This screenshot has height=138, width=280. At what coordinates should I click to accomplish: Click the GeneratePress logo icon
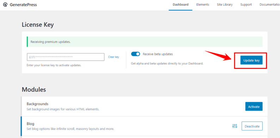point(5,5)
